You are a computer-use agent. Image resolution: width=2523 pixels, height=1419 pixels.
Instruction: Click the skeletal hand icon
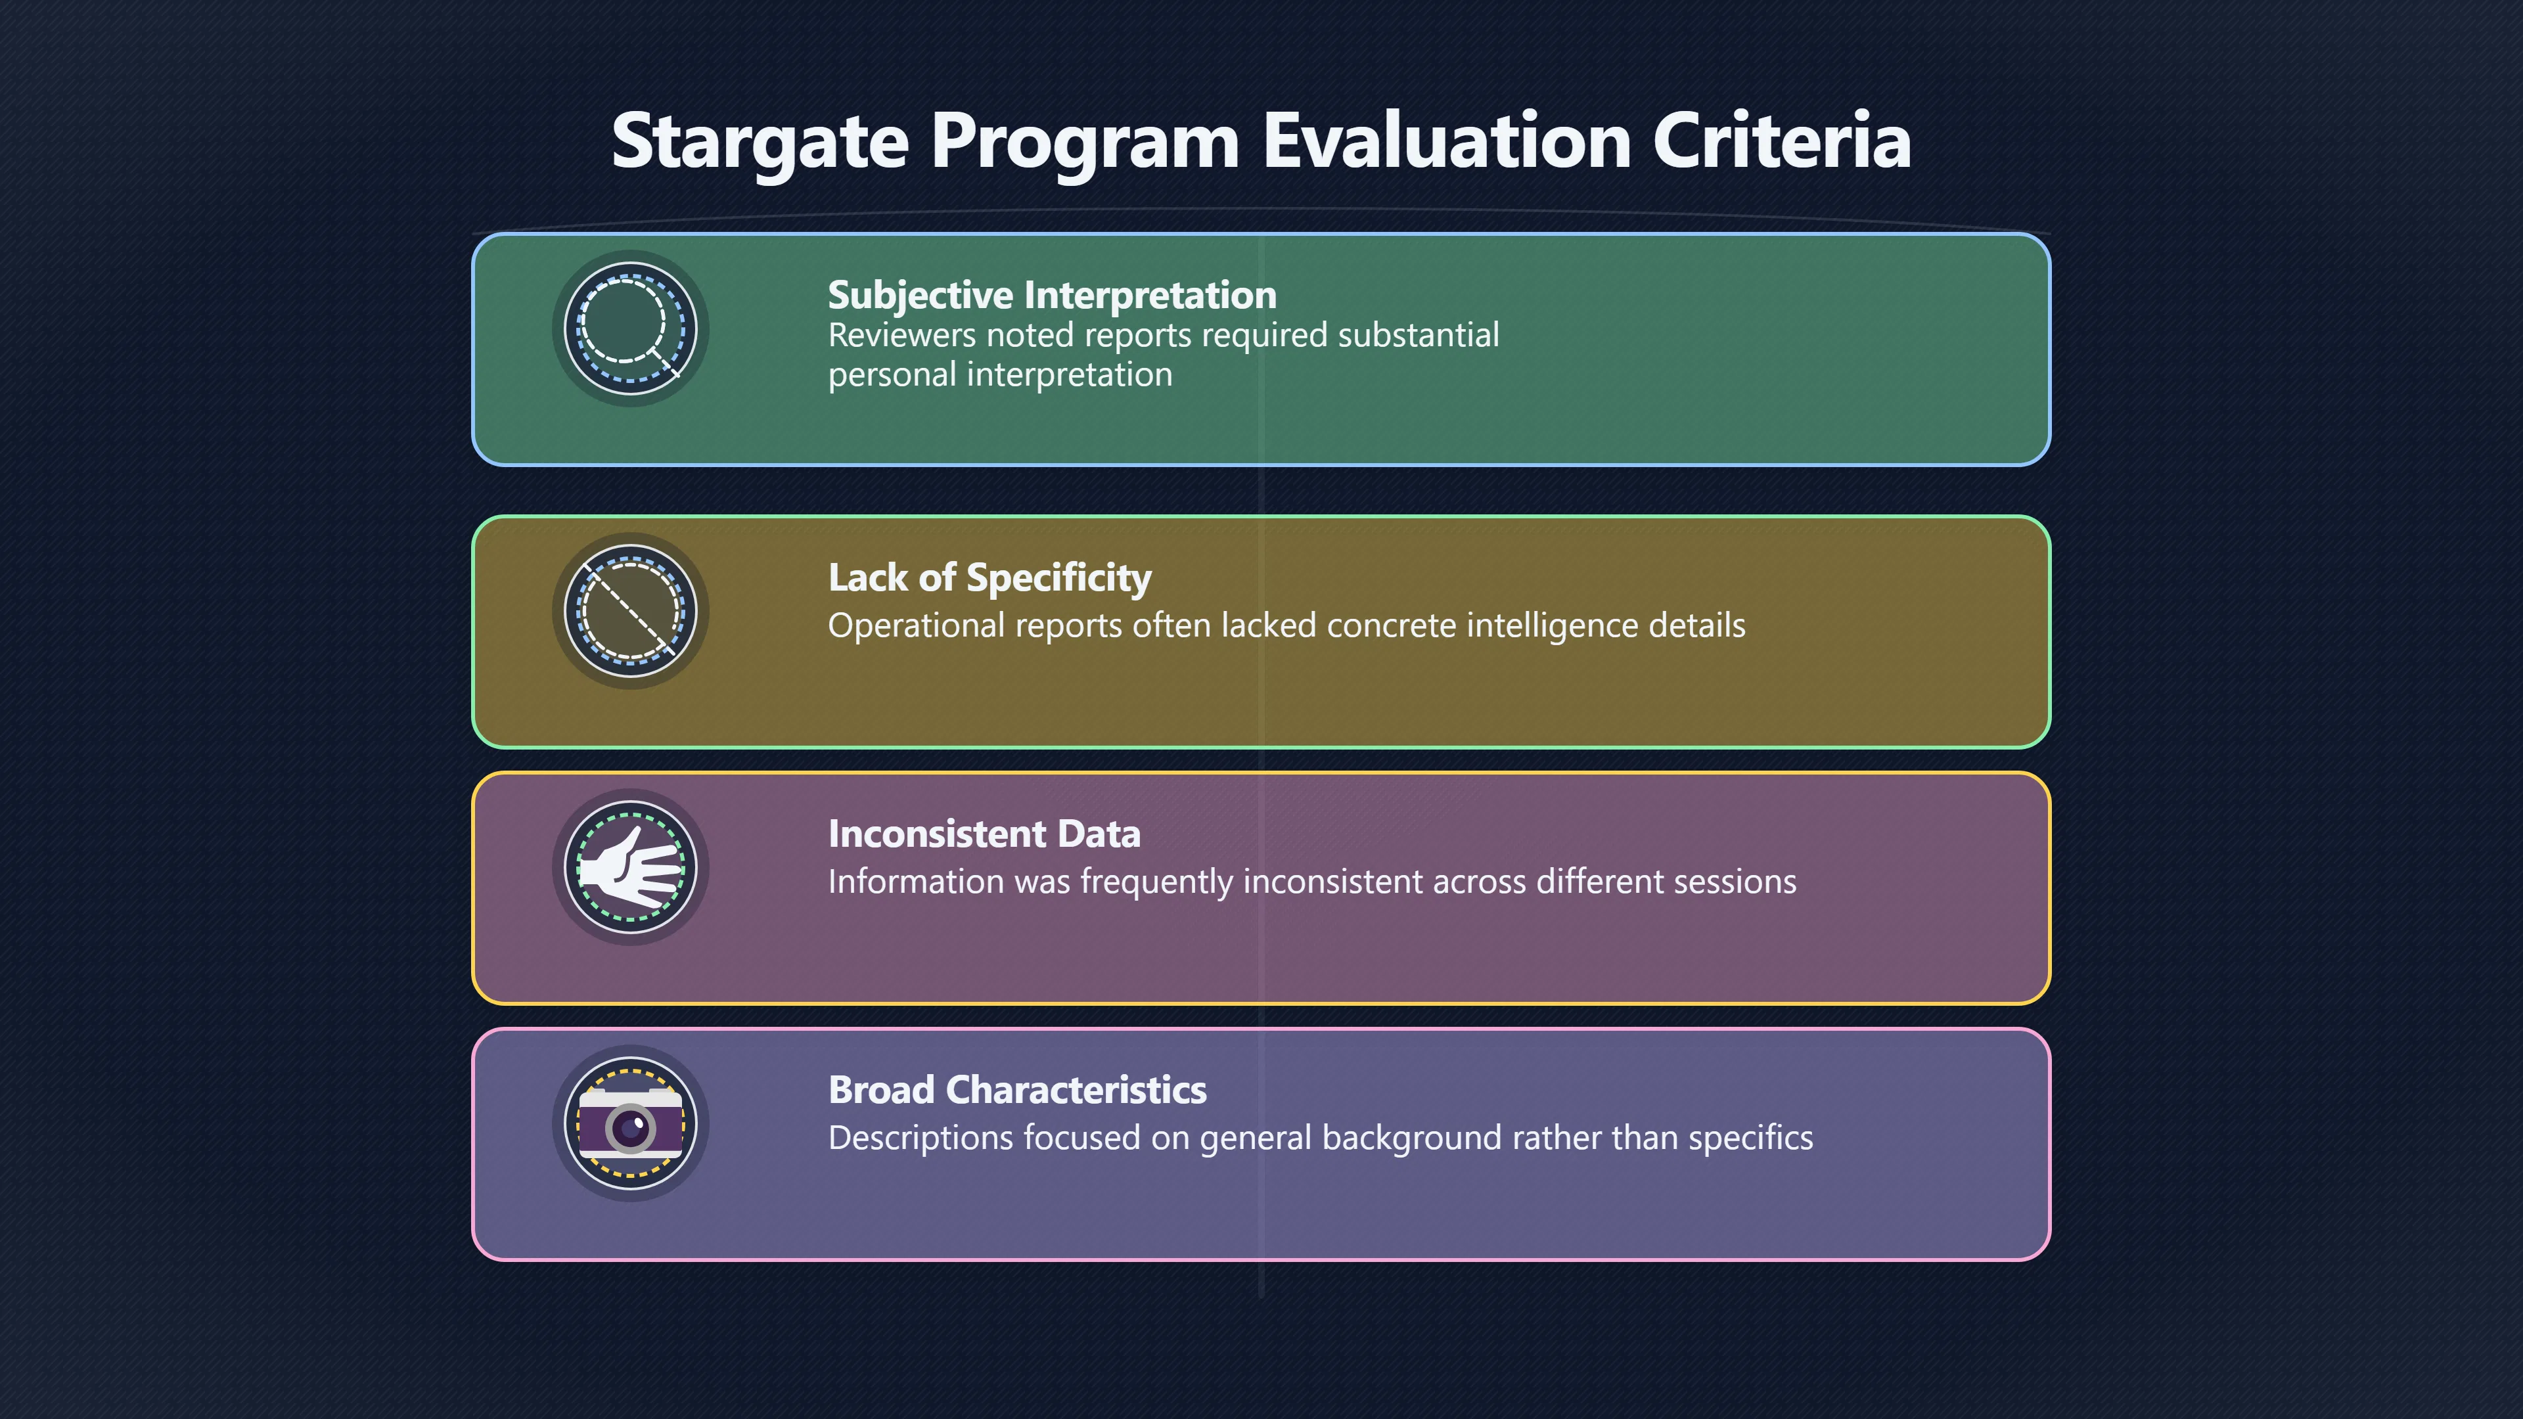[x=630, y=868]
